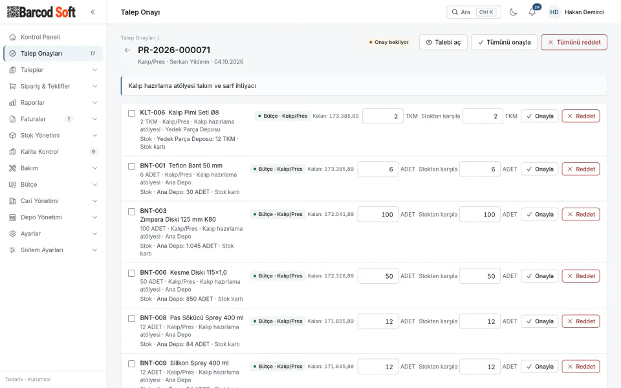Open the Kalite Kontrol sidebar item
The image size is (621, 388).
[x=53, y=152]
